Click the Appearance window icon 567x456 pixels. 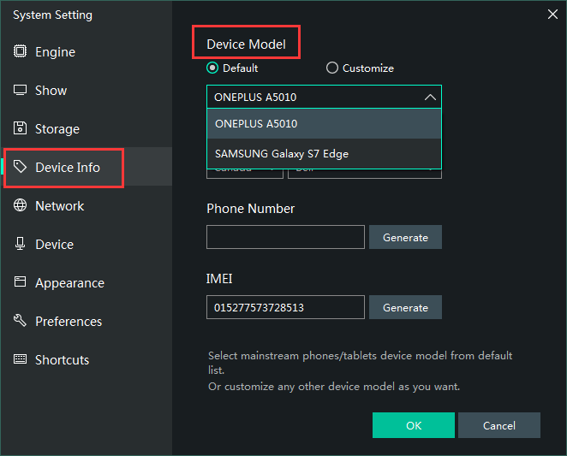pyautogui.click(x=20, y=283)
